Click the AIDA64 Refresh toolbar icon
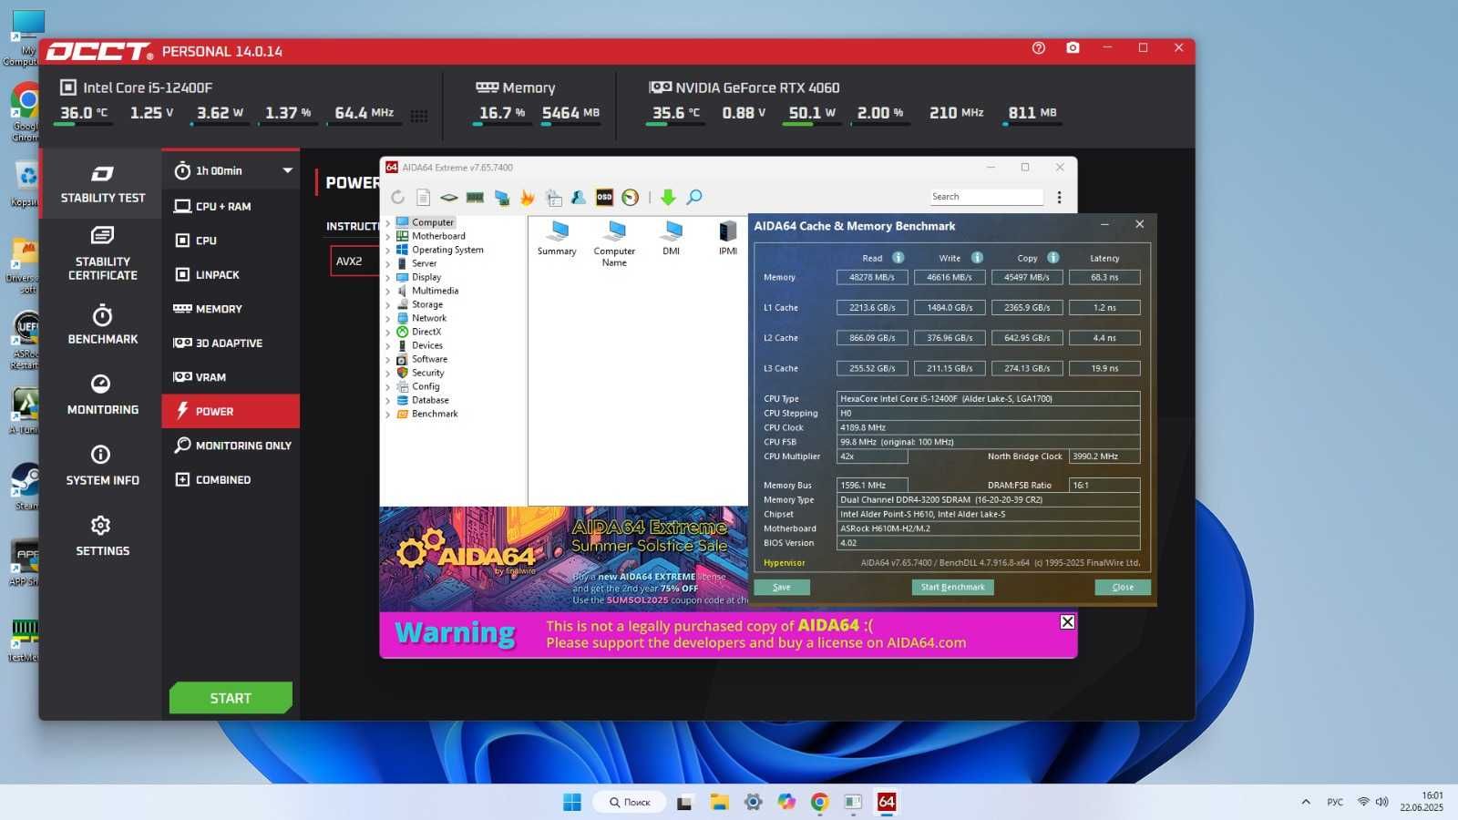 click(x=397, y=197)
